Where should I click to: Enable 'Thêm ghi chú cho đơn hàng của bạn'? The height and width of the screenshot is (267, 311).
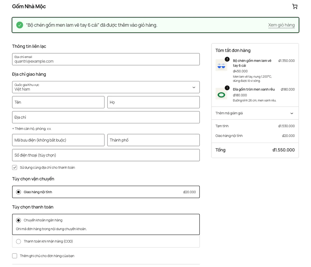15,256
